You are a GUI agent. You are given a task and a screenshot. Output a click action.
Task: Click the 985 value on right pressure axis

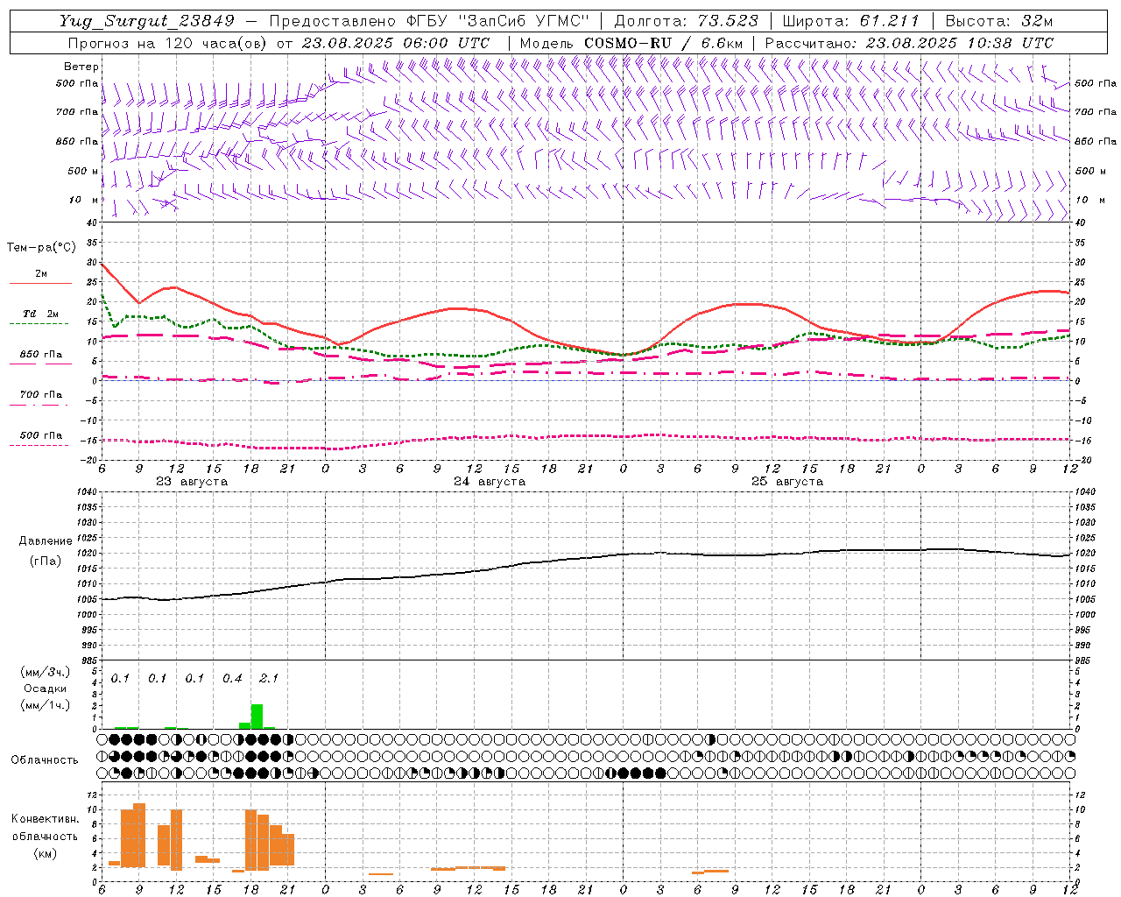pos(1084,660)
